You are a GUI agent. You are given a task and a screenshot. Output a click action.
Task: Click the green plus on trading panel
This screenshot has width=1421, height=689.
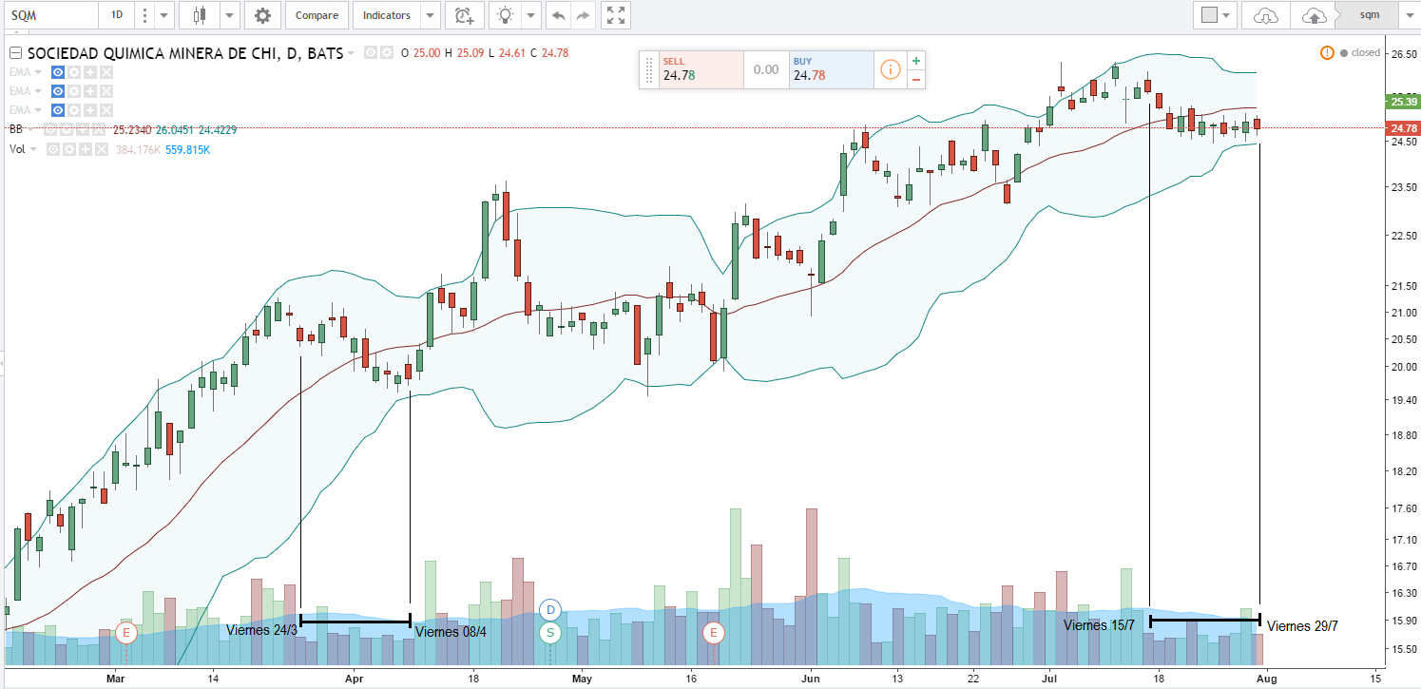[916, 61]
